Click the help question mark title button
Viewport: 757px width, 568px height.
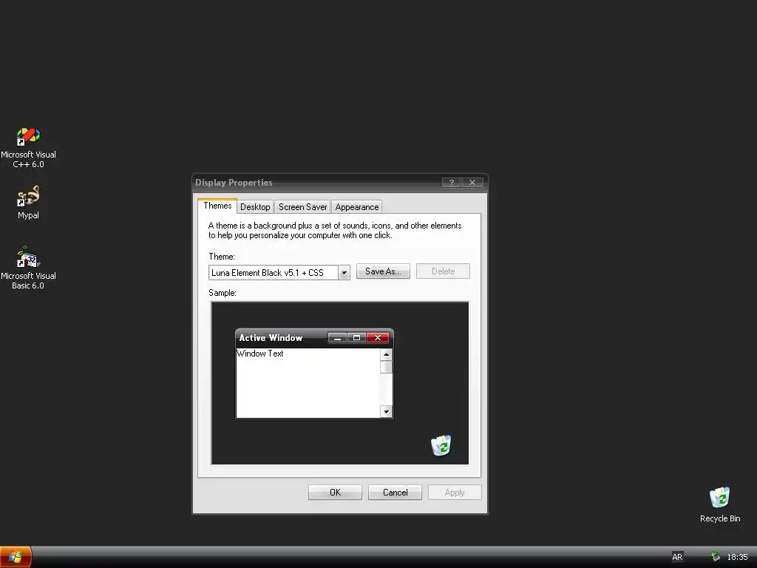point(452,182)
